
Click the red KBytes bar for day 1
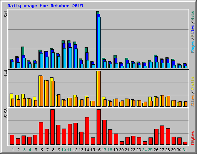point(12,140)
